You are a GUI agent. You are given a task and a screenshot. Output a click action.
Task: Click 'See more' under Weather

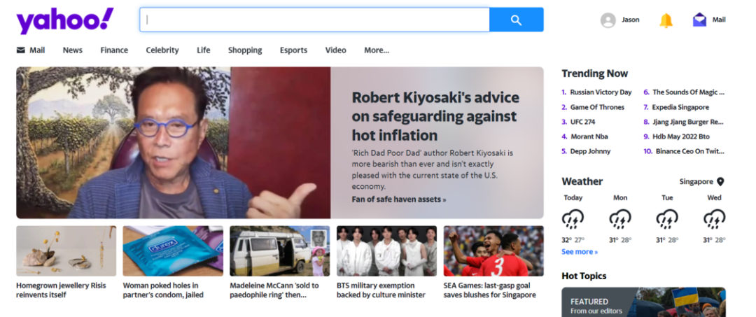[580, 252]
